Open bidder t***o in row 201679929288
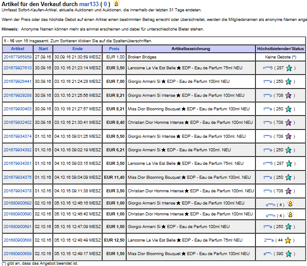307x266 pixels. 268,95
